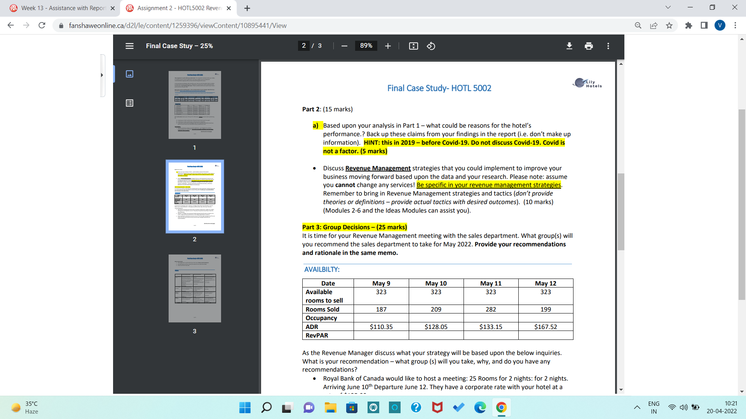Open Chrome's three-dot settings menu

tap(735, 26)
